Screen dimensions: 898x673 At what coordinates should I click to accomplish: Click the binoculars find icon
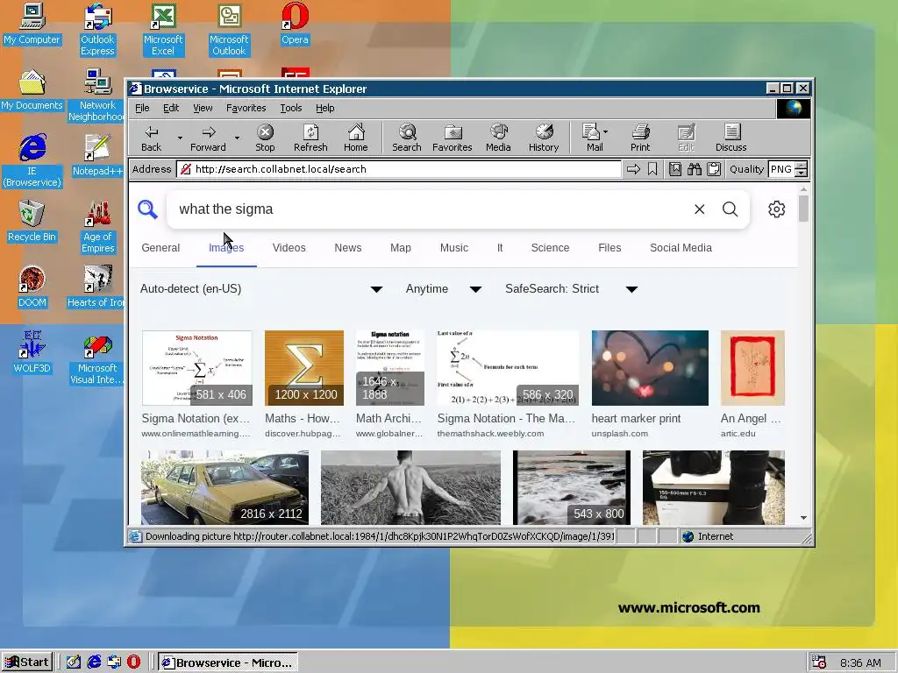tap(695, 169)
